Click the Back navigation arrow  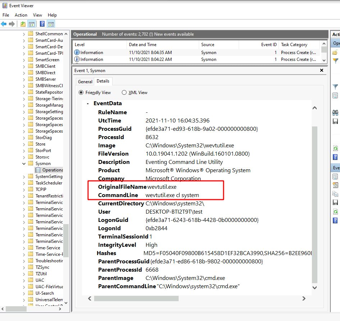[4, 24]
